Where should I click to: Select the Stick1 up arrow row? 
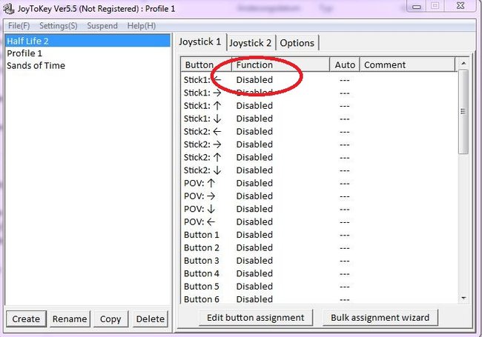coord(319,106)
